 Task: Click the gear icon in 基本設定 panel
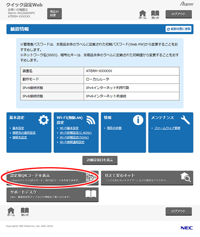44,120
